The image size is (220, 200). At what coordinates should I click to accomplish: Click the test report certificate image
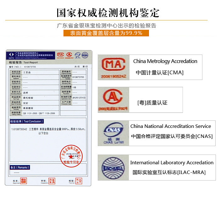(49, 118)
